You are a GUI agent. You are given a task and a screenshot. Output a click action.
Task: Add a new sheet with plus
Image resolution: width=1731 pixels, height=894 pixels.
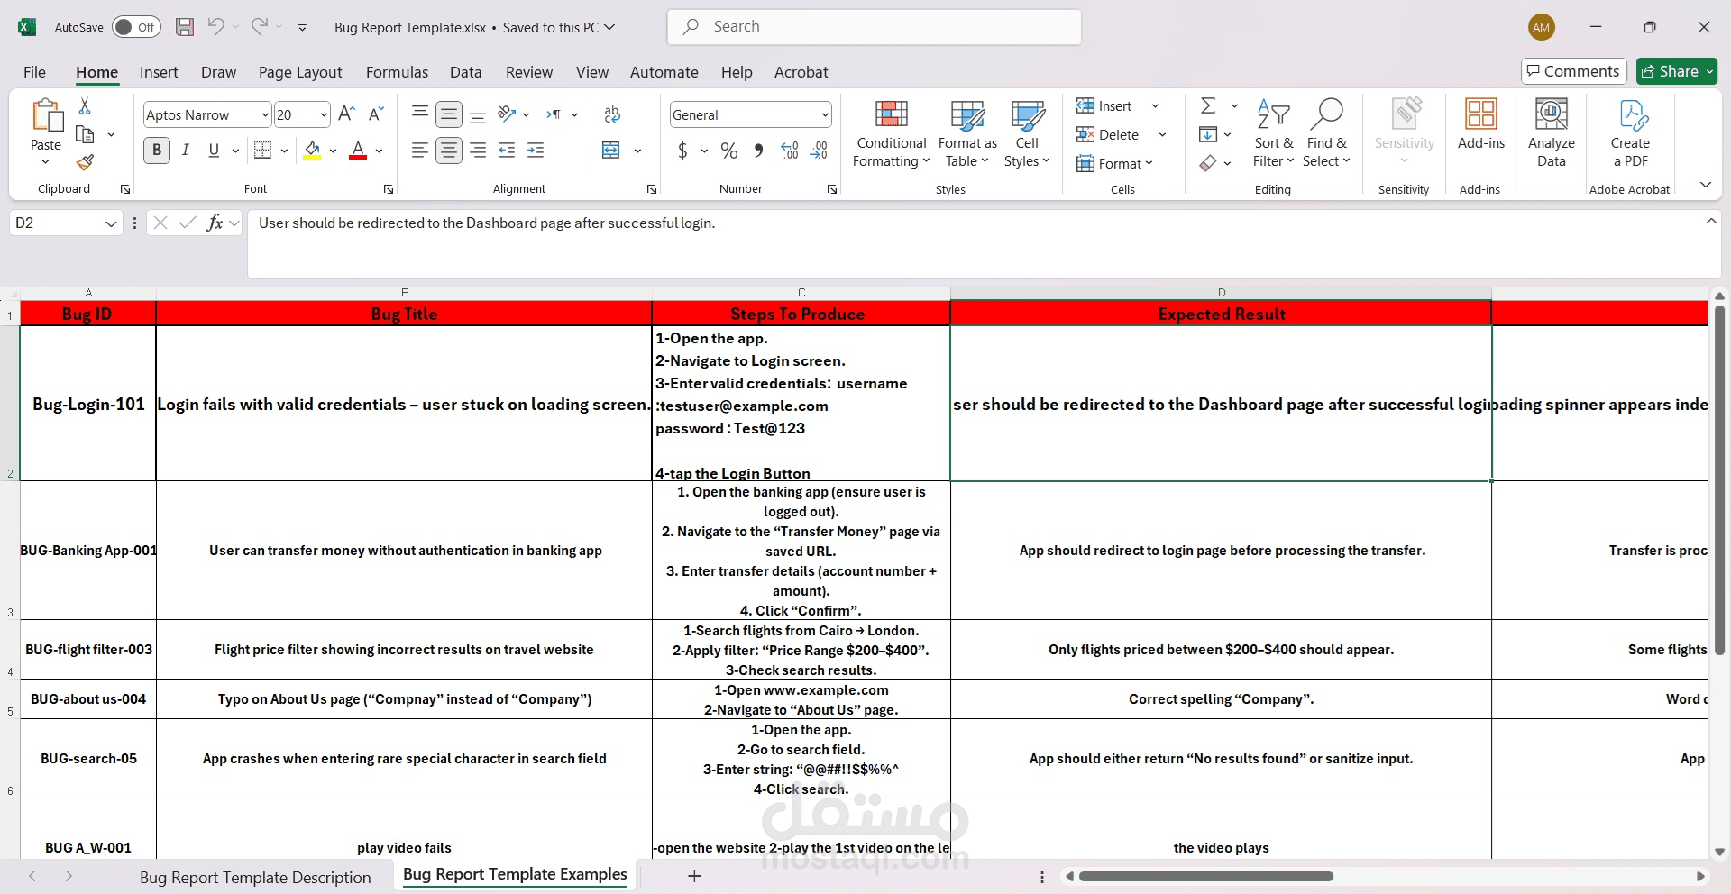click(x=694, y=876)
